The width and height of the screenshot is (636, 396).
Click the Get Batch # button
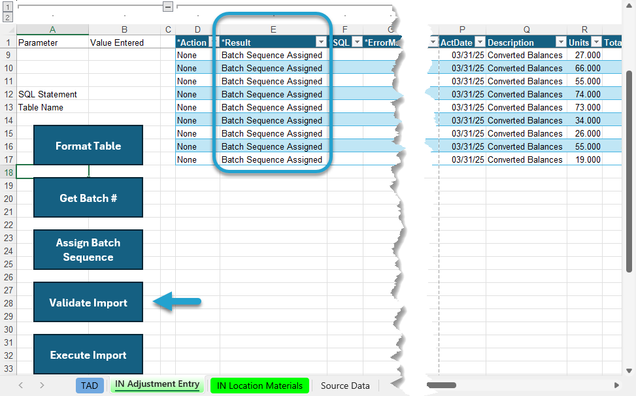coord(88,197)
